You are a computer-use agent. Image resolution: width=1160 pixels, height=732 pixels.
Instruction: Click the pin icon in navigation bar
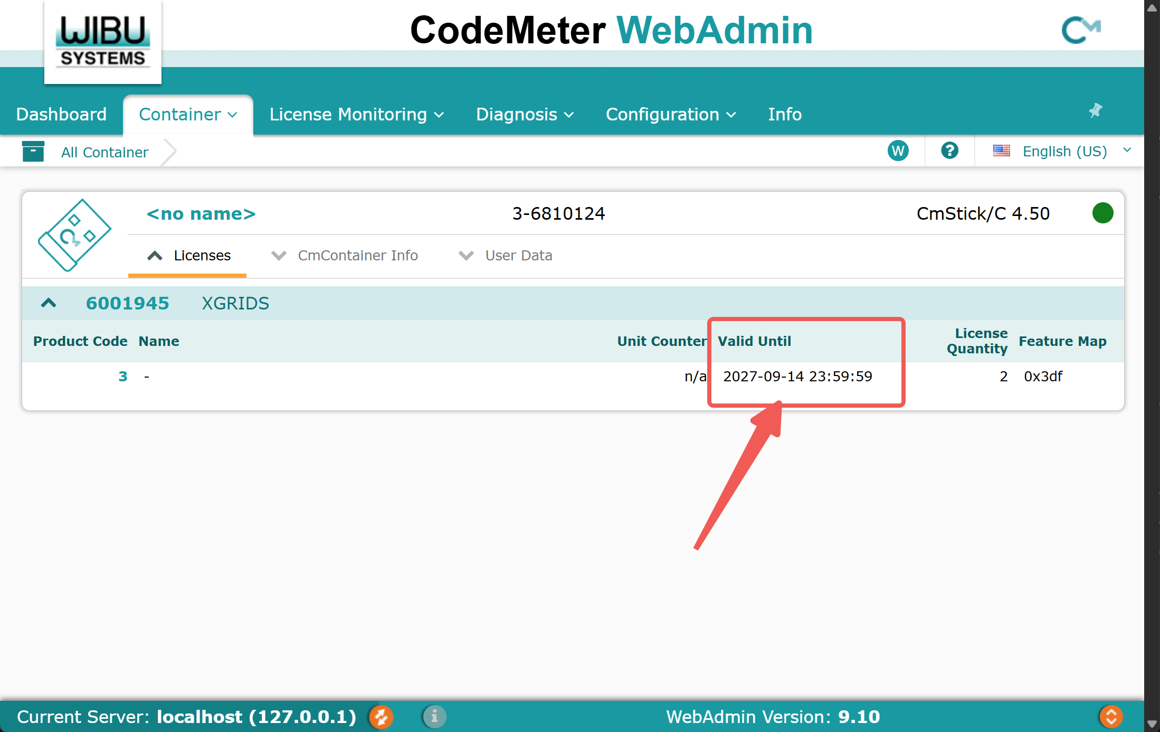[x=1096, y=111]
